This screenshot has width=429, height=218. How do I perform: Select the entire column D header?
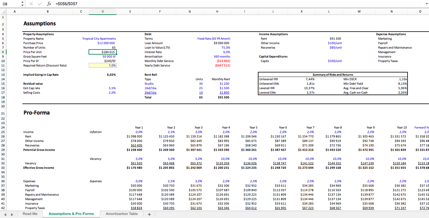point(103,11)
